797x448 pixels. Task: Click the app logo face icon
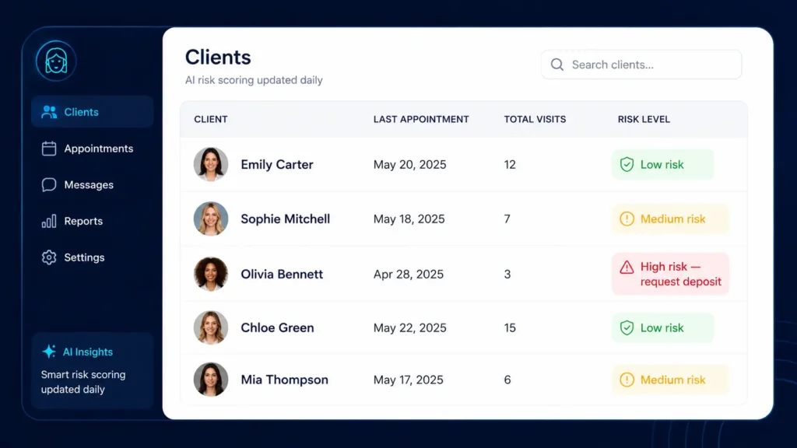pos(56,61)
